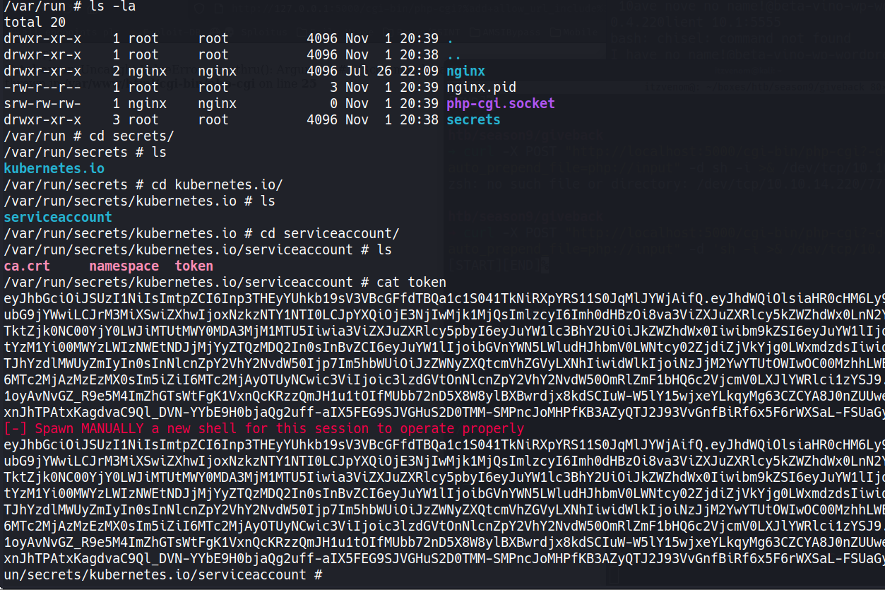Click the nginx.pid file name
Image resolution: width=885 pixels, height=590 pixels.
pyautogui.click(x=481, y=88)
